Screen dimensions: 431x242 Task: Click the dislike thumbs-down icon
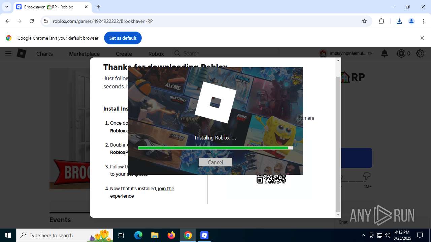point(367,176)
